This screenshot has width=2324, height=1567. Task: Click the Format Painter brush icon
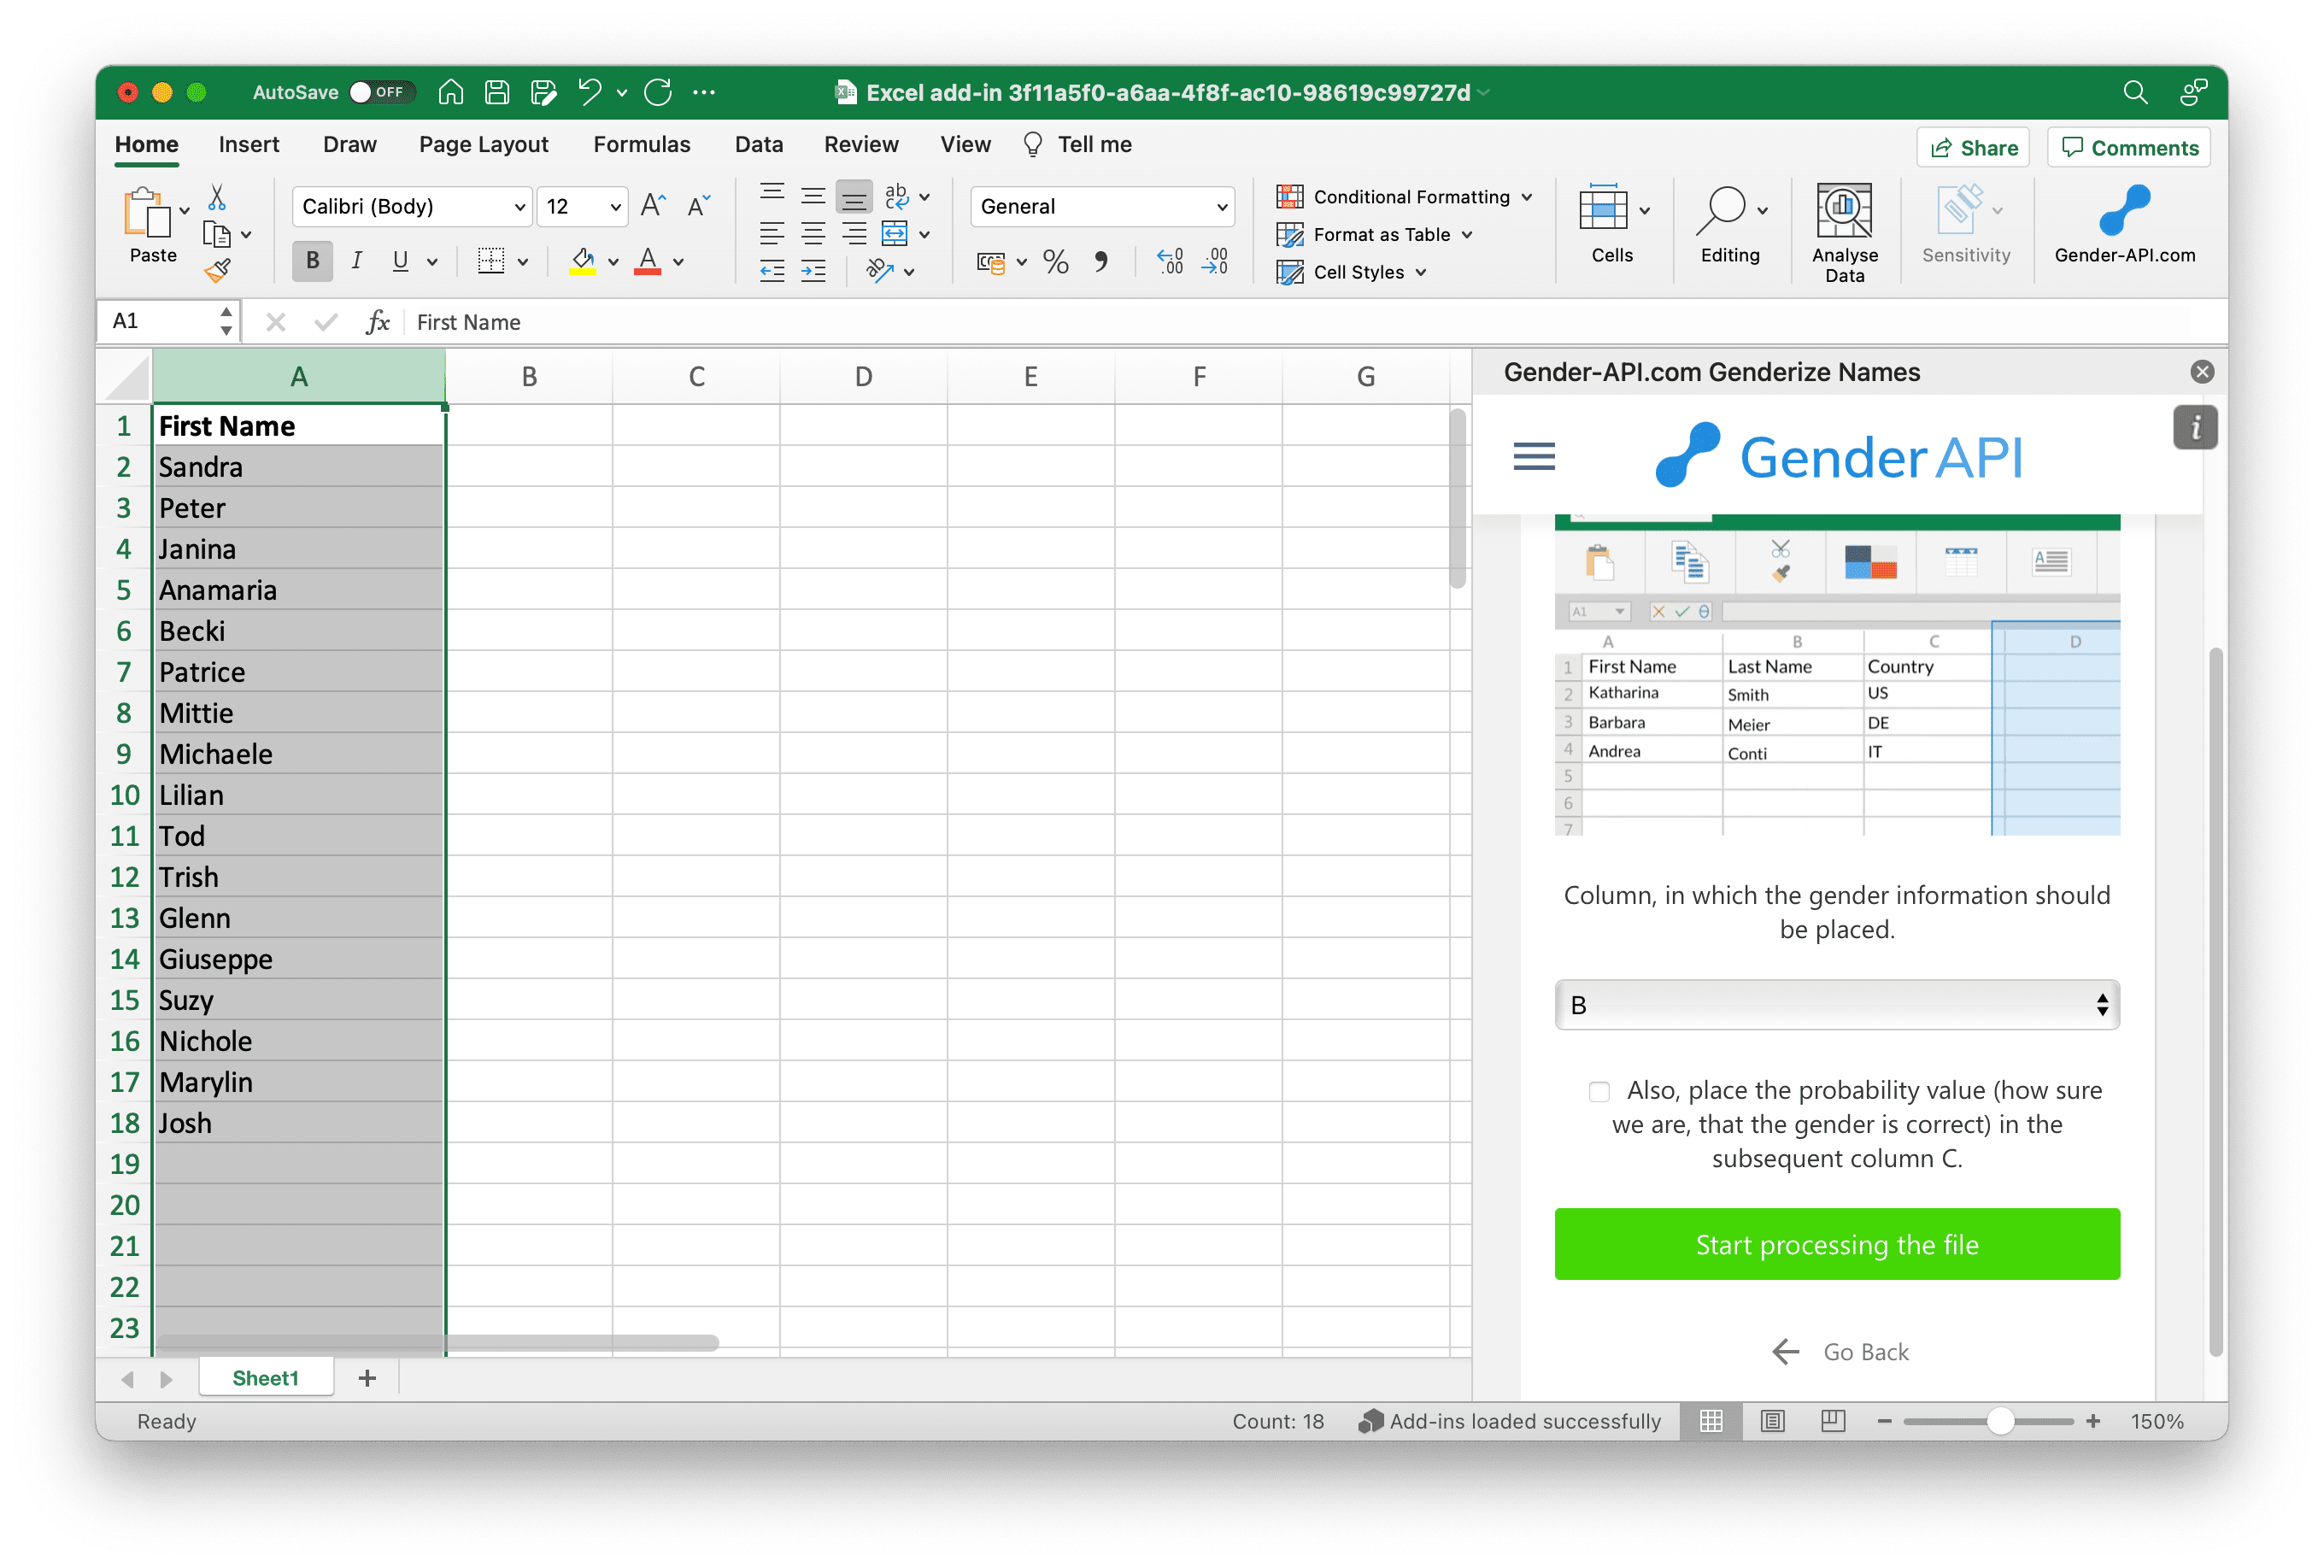click(x=217, y=270)
